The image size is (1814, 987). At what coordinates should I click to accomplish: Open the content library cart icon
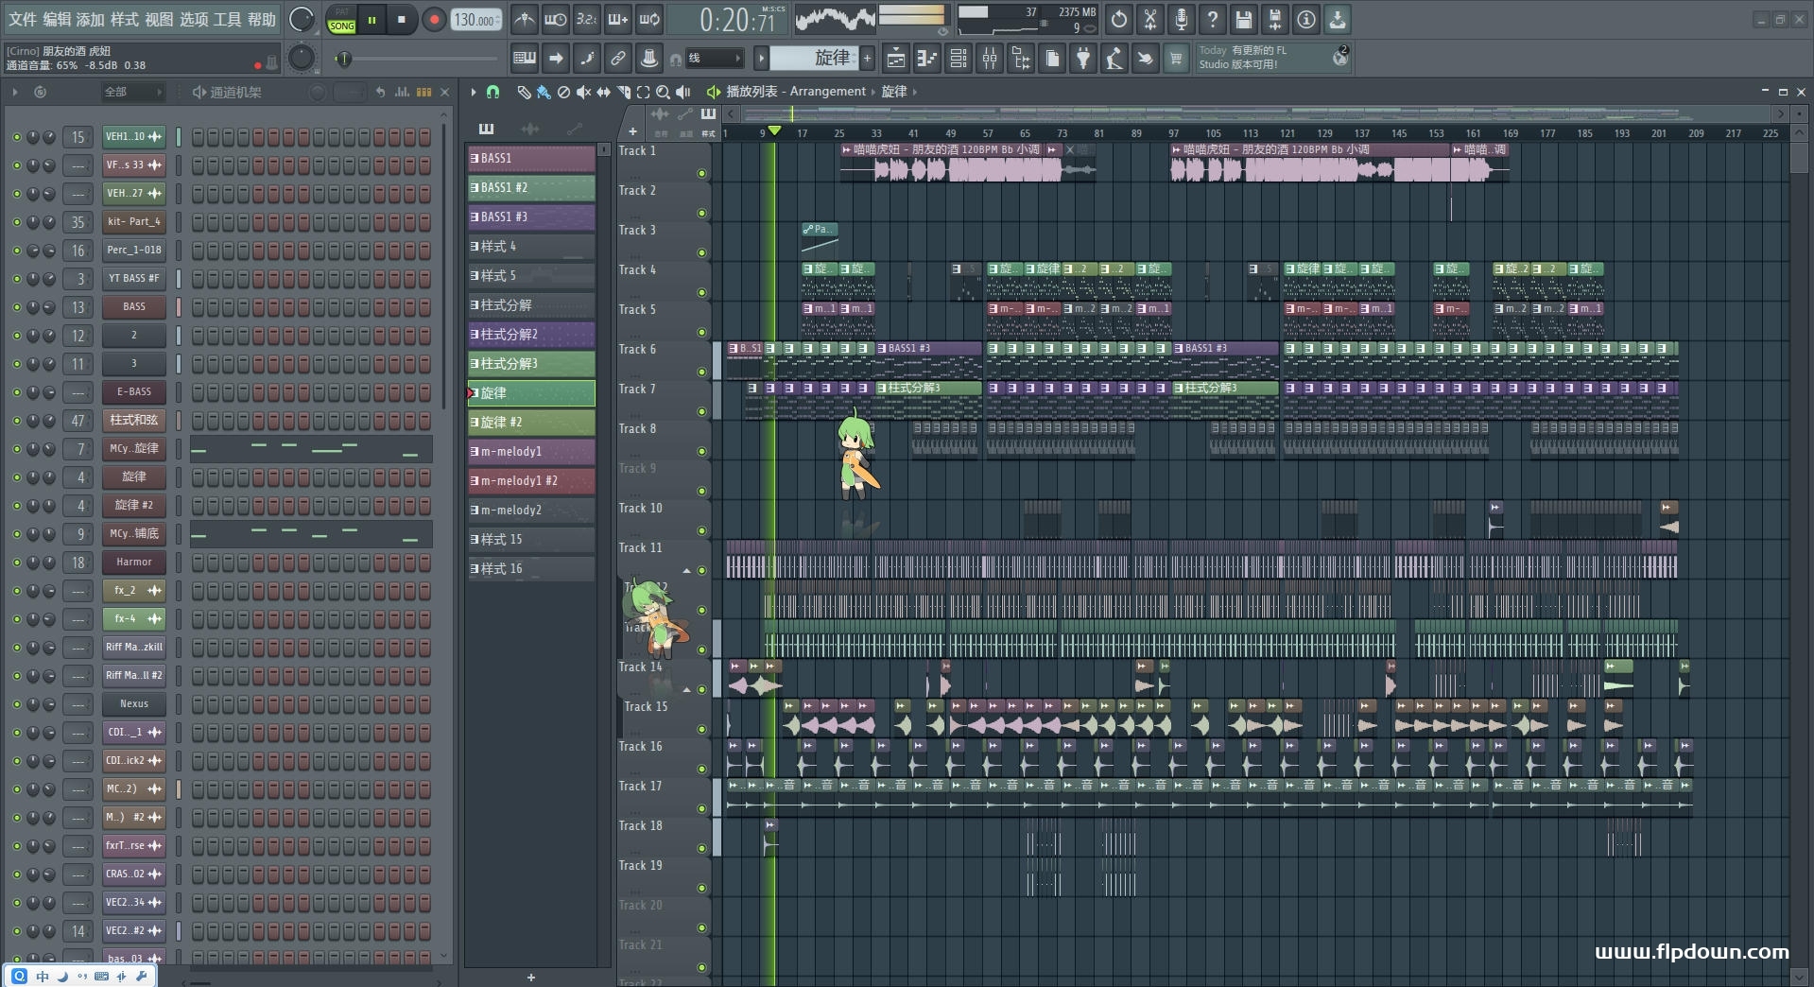pyautogui.click(x=1176, y=59)
